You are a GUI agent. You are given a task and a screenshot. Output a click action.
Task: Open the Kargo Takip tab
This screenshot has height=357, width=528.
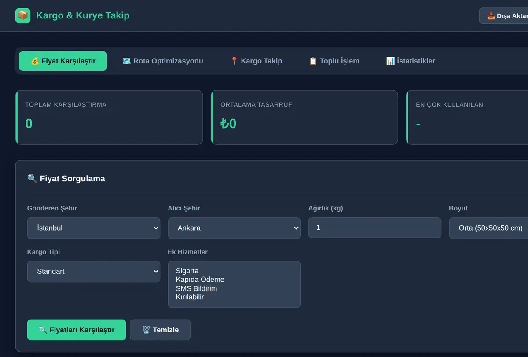tap(256, 61)
